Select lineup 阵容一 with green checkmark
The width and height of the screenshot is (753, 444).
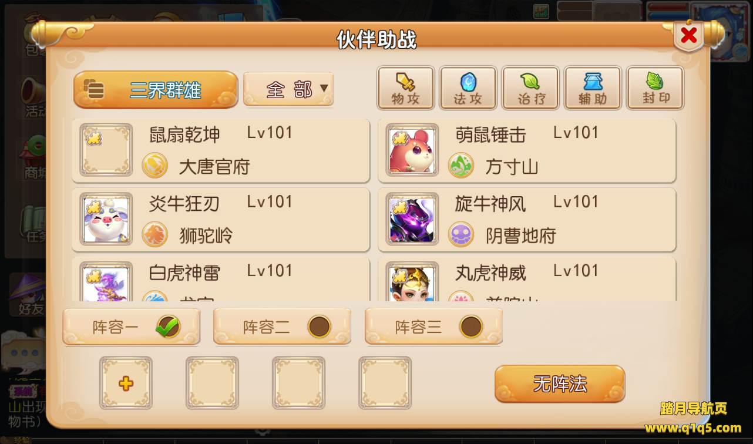(x=131, y=327)
